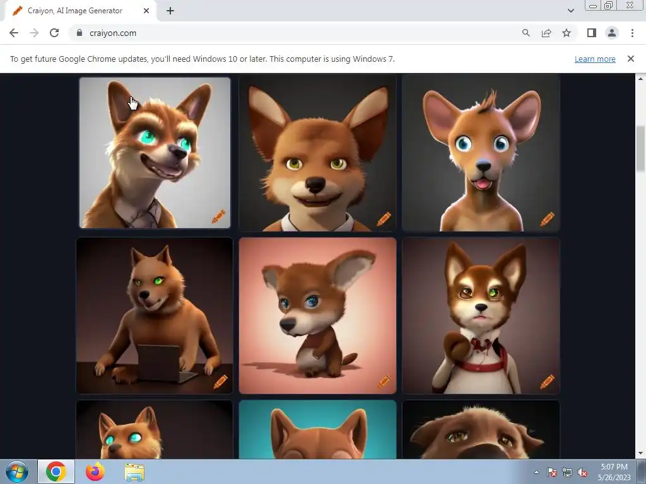Select brown dog close-up image
646x484 pixels.
tap(481, 429)
